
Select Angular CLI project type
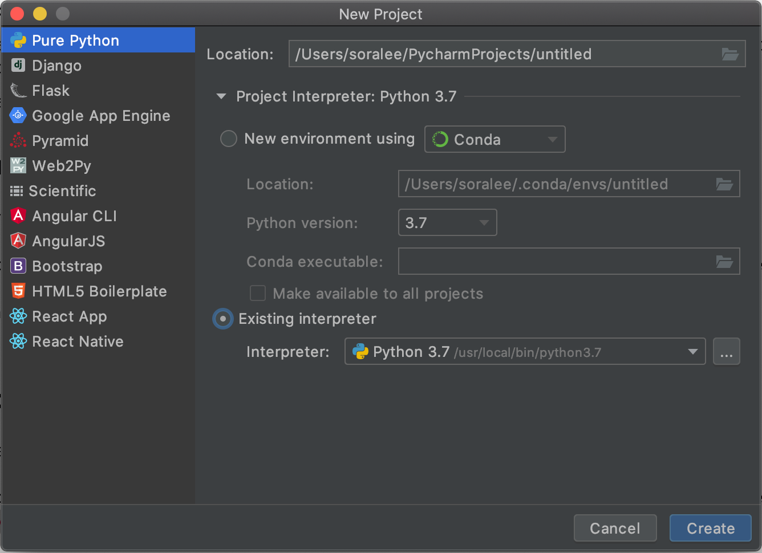pos(98,216)
